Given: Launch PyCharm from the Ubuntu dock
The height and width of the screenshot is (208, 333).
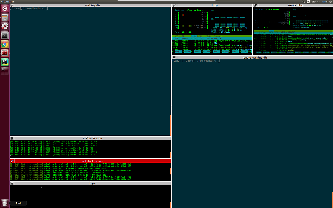Looking at the screenshot, I should tap(4, 62).
